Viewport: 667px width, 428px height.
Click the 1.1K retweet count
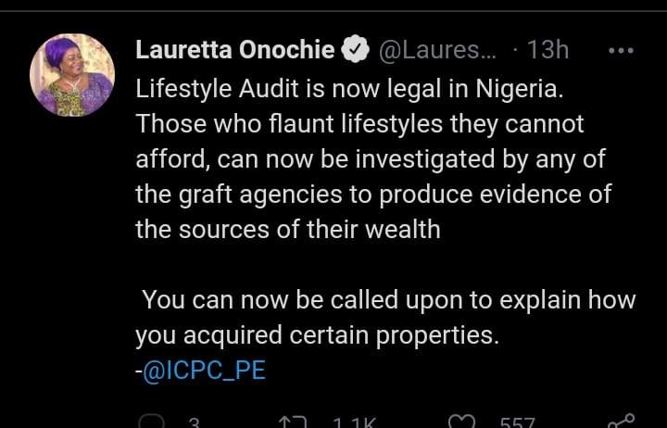[355, 423]
